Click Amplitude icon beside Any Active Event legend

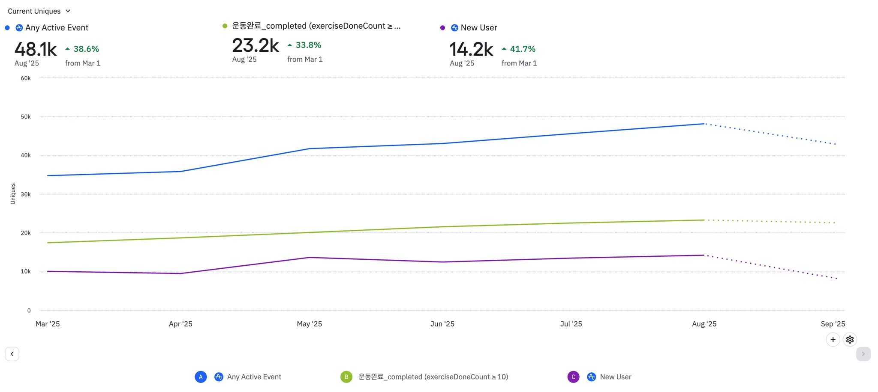pyautogui.click(x=219, y=377)
